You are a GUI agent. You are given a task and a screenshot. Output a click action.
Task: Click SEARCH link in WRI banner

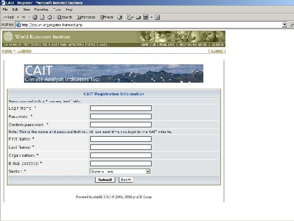coord(218,45)
